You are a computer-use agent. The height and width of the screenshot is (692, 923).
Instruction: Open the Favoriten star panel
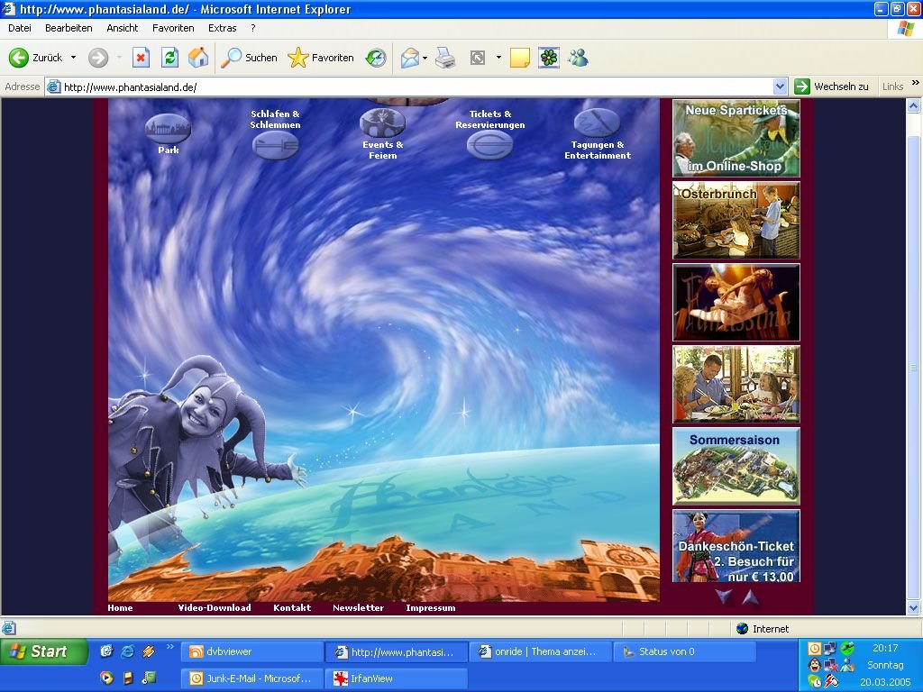coord(321,58)
